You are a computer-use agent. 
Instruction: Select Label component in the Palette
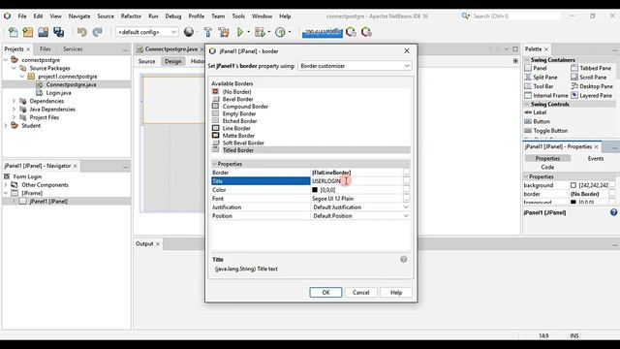[x=535, y=112]
